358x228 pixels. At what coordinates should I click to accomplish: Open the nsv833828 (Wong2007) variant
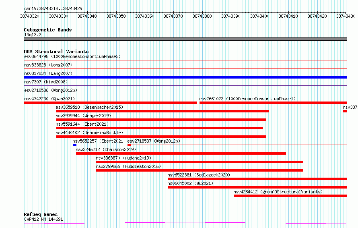pyautogui.click(x=48, y=65)
